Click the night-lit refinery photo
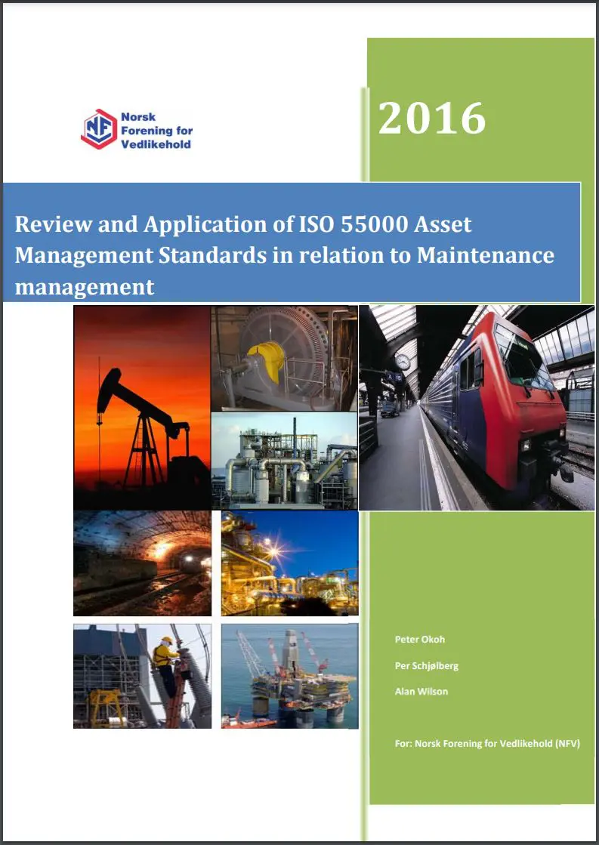The width and height of the screenshot is (599, 845). click(x=290, y=563)
